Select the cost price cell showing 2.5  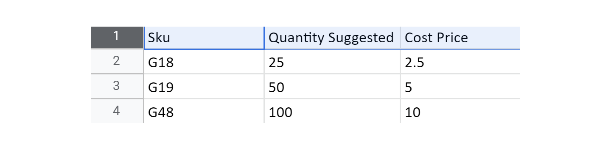(460, 62)
